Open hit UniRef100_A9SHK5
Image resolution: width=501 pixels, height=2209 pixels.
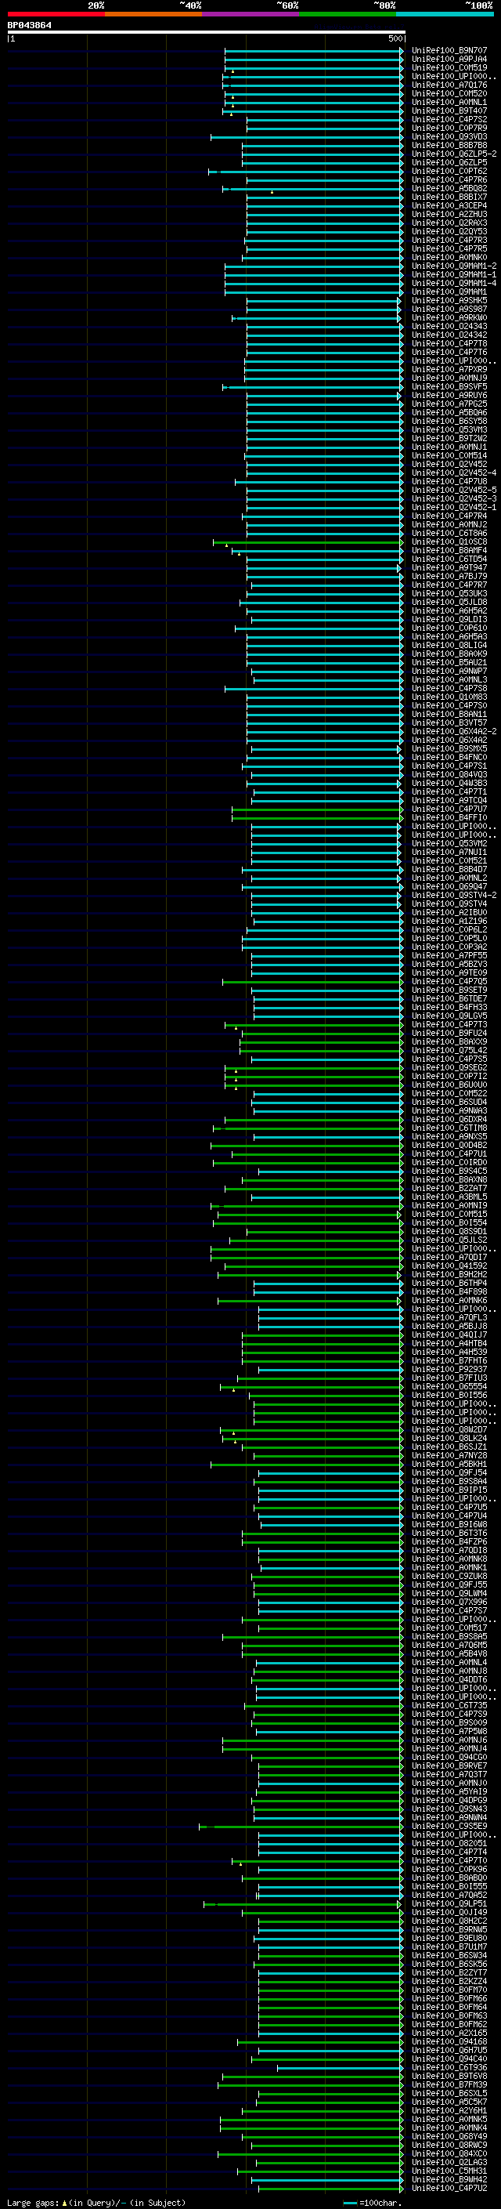coord(449,300)
